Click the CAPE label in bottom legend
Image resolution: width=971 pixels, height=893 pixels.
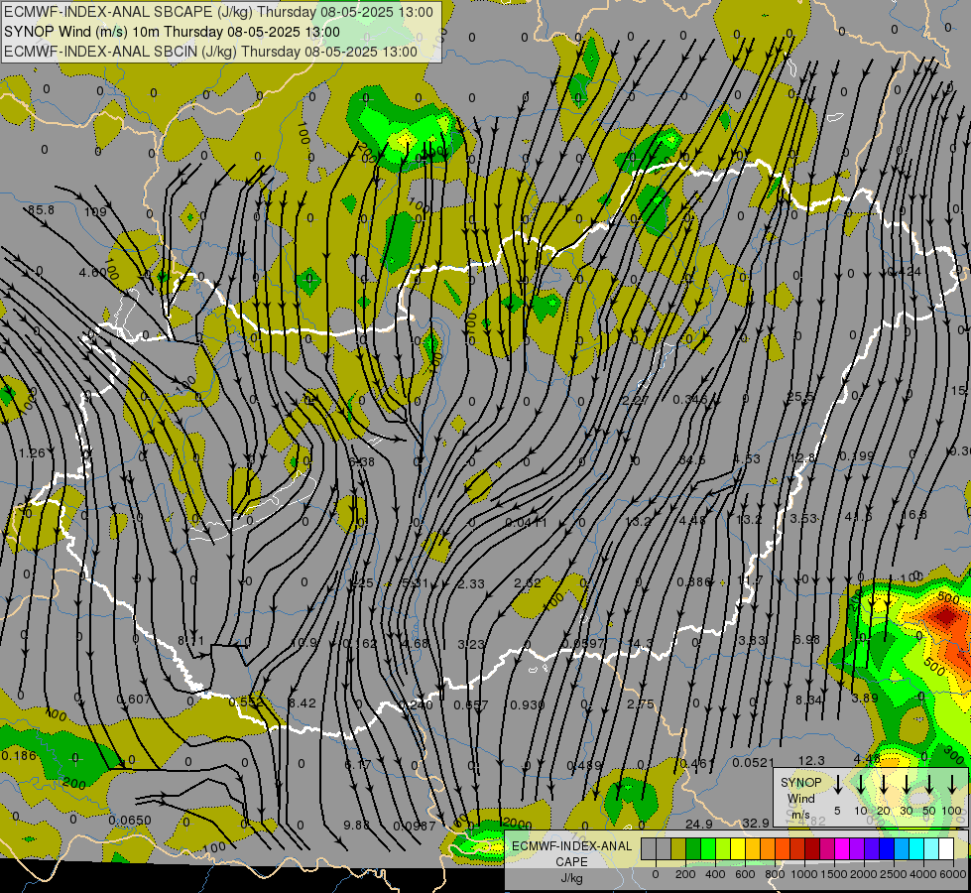[x=571, y=862]
